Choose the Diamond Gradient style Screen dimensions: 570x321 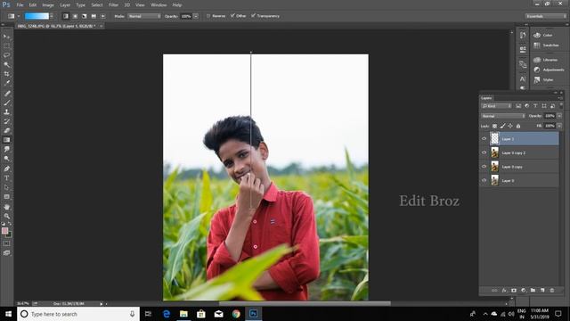pos(103,16)
